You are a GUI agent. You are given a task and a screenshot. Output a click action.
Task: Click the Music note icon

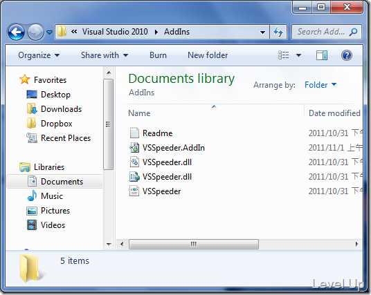32,196
